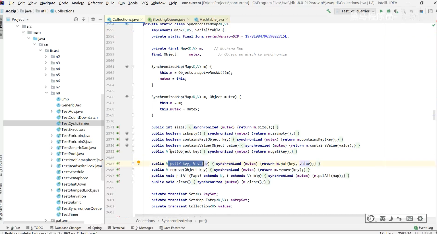This screenshot has height=234, width=437.
Task: Run TestCyclicBarrier with the green play icon
Action: click(381, 11)
